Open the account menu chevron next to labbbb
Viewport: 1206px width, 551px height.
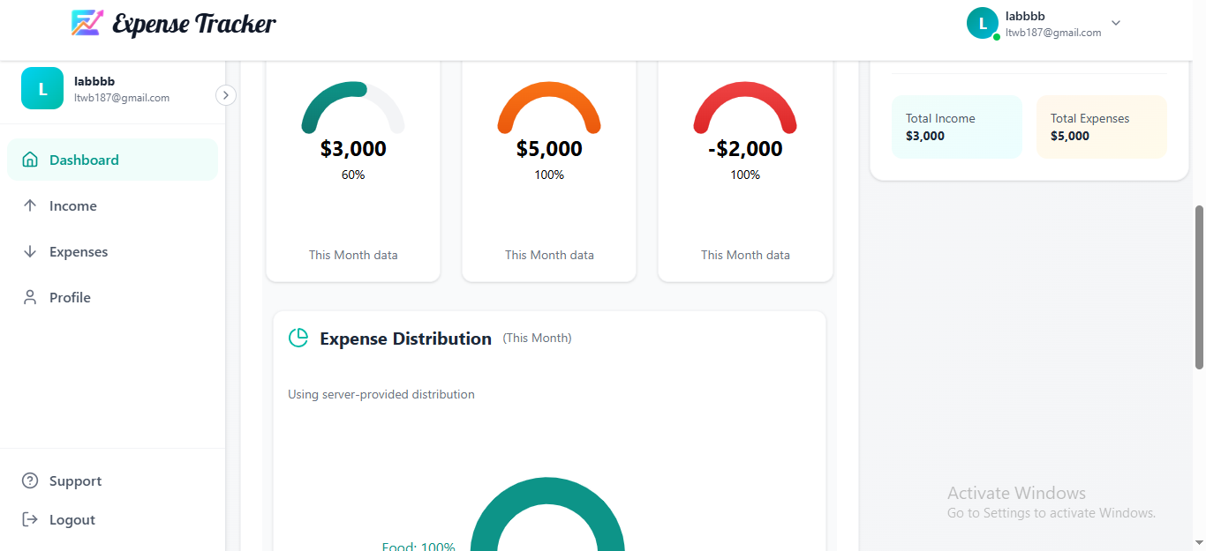[1115, 23]
